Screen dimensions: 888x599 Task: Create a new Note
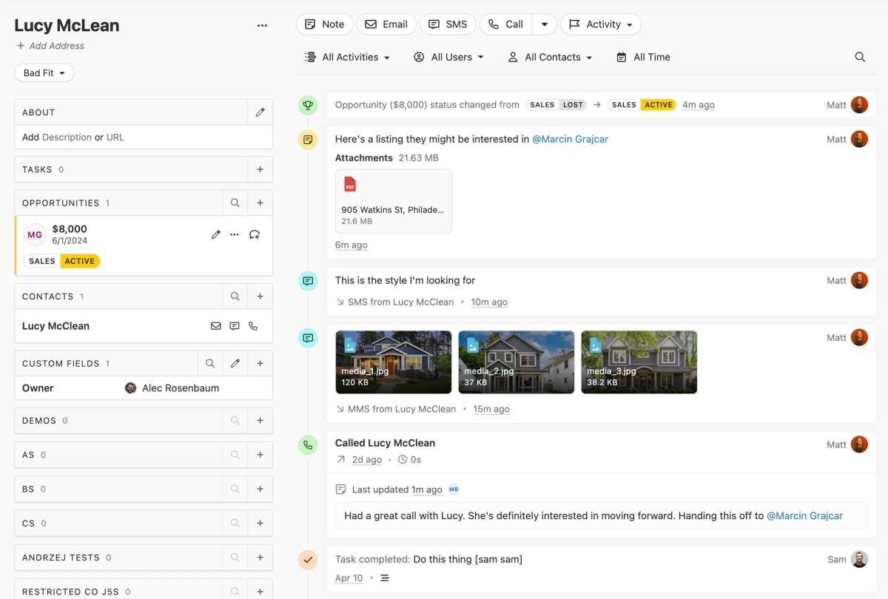(325, 24)
